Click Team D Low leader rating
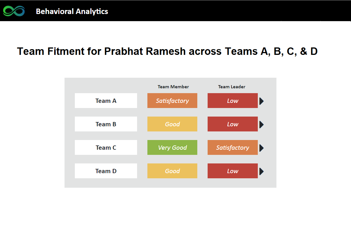The height and width of the screenshot is (238, 351). click(233, 171)
